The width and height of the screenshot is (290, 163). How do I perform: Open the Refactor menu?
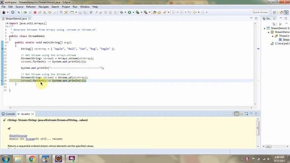(31, 7)
